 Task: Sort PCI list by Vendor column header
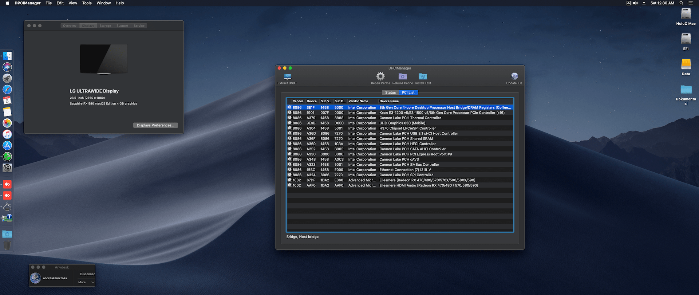tap(298, 101)
